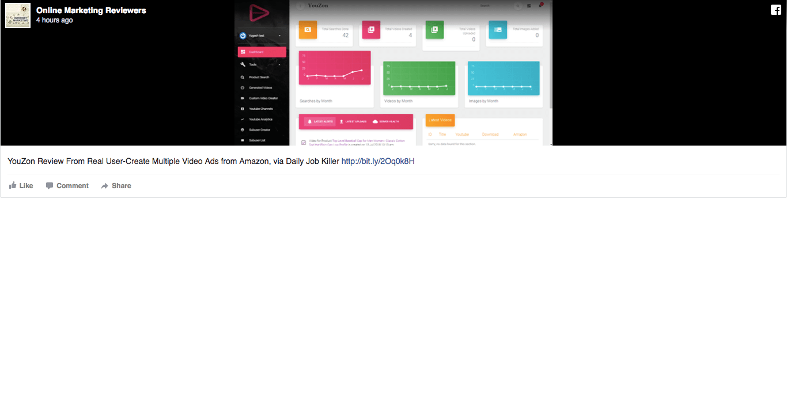Open Generated Videos in the YouZon sidebar
Image resolution: width=787 pixels, height=397 pixels.
click(260, 88)
